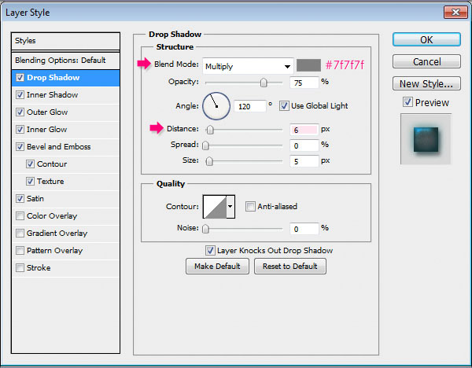472x368 pixels.
Task: Expand the Contour picker arrow
Action: [230, 207]
